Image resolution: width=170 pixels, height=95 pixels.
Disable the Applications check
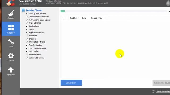27,26
